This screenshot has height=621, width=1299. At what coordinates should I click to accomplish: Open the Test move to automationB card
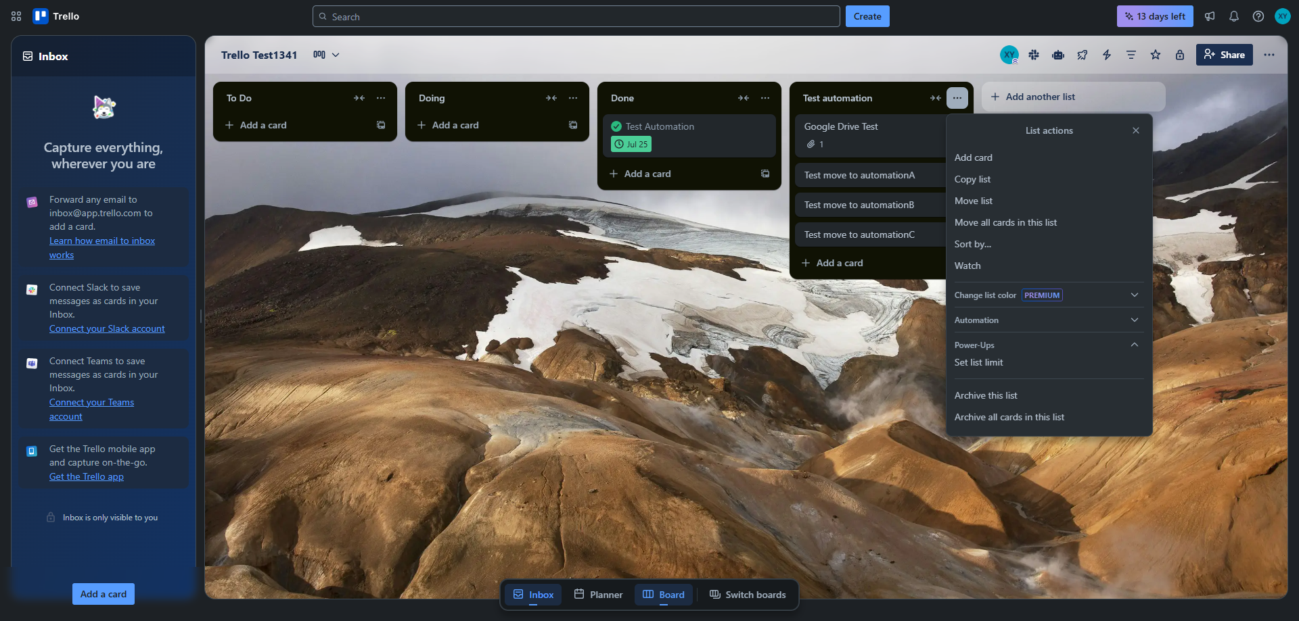coord(871,205)
